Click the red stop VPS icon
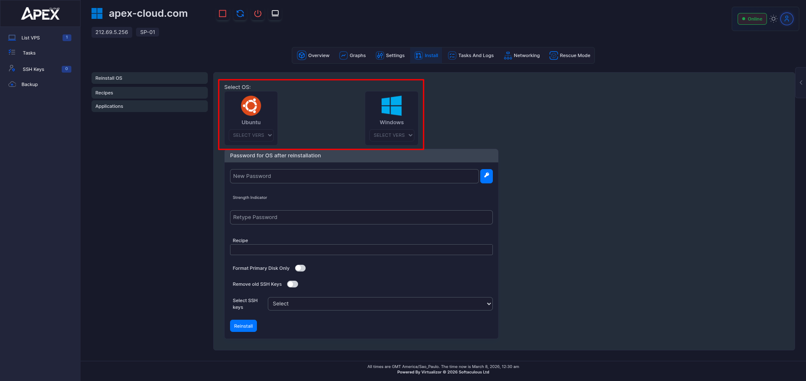 click(x=222, y=14)
